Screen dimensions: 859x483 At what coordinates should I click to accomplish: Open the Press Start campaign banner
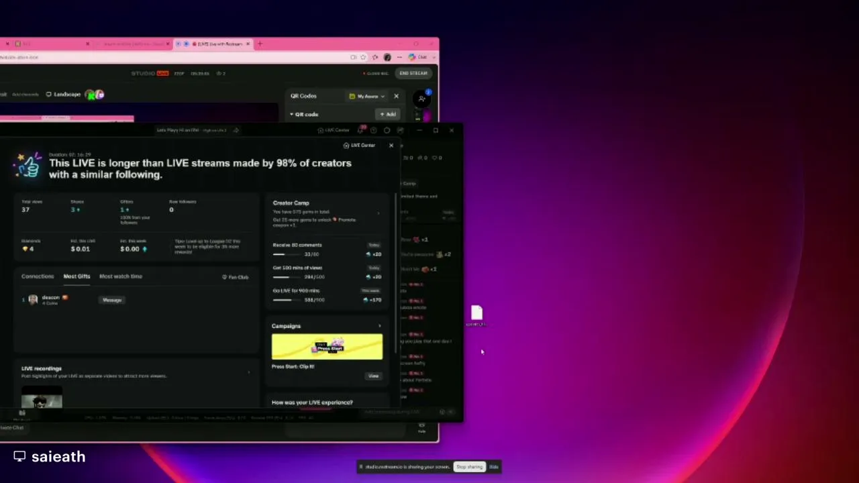click(327, 347)
